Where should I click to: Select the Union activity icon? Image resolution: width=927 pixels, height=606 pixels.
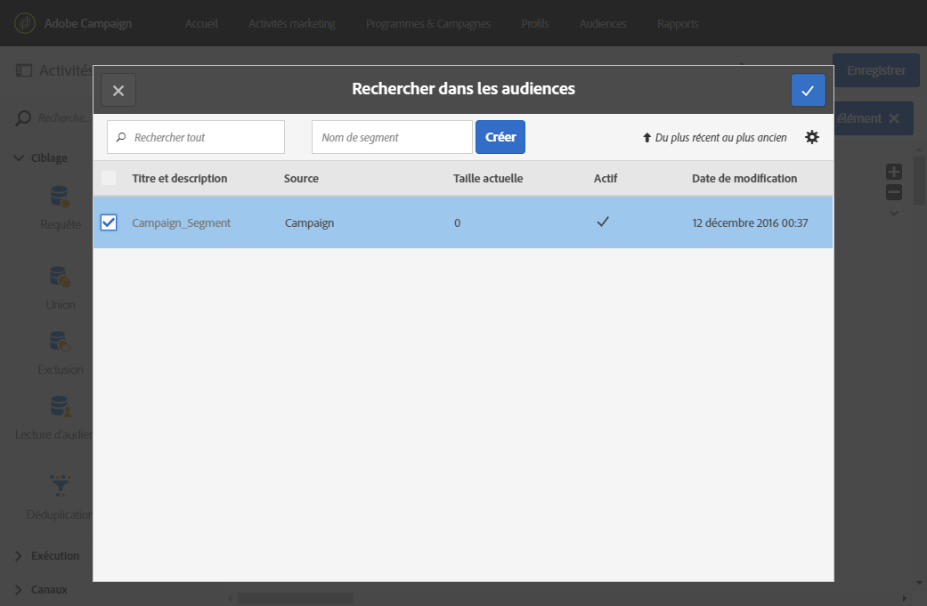60,277
